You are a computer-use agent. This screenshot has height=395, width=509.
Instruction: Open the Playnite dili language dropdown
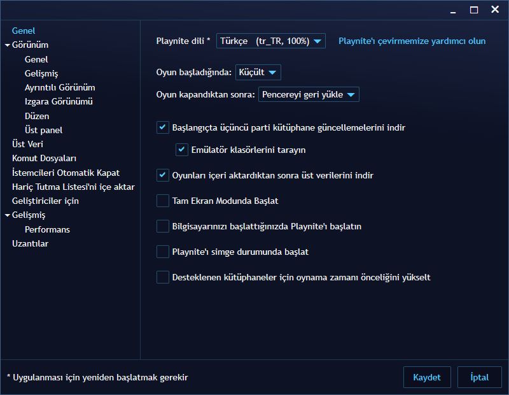click(x=271, y=41)
